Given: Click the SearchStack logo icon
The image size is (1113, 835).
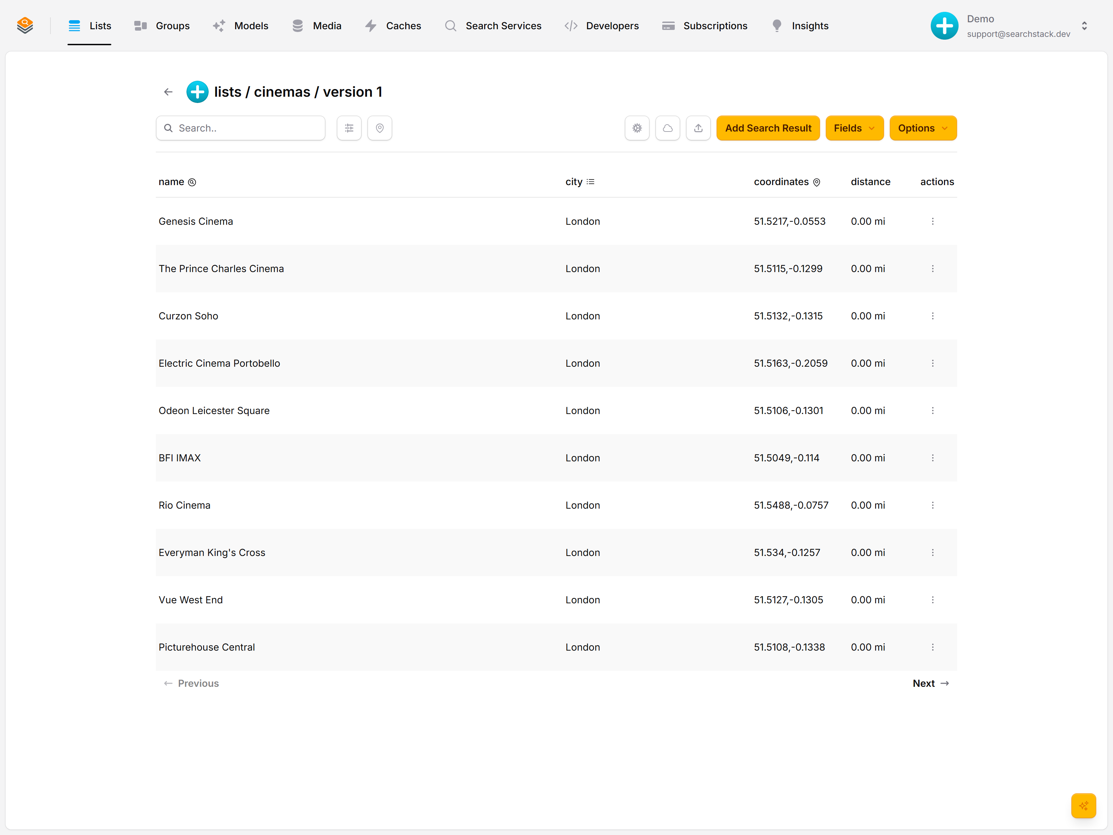Looking at the screenshot, I should (25, 25).
